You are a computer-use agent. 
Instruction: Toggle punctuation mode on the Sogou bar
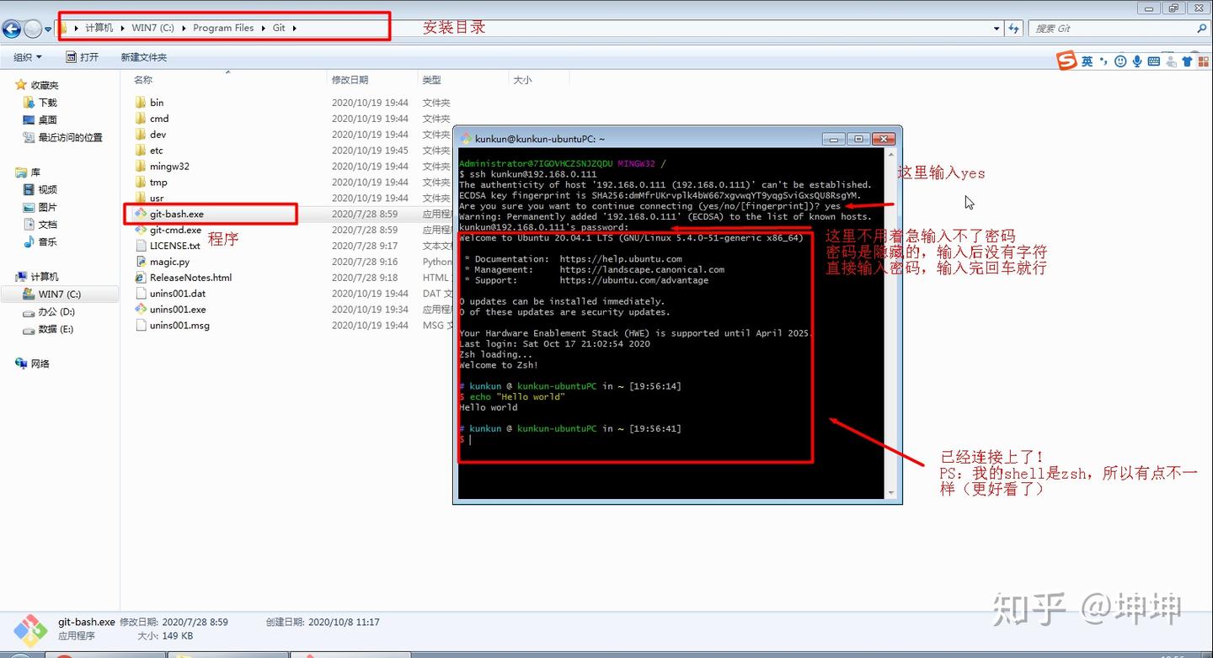click(x=1103, y=61)
